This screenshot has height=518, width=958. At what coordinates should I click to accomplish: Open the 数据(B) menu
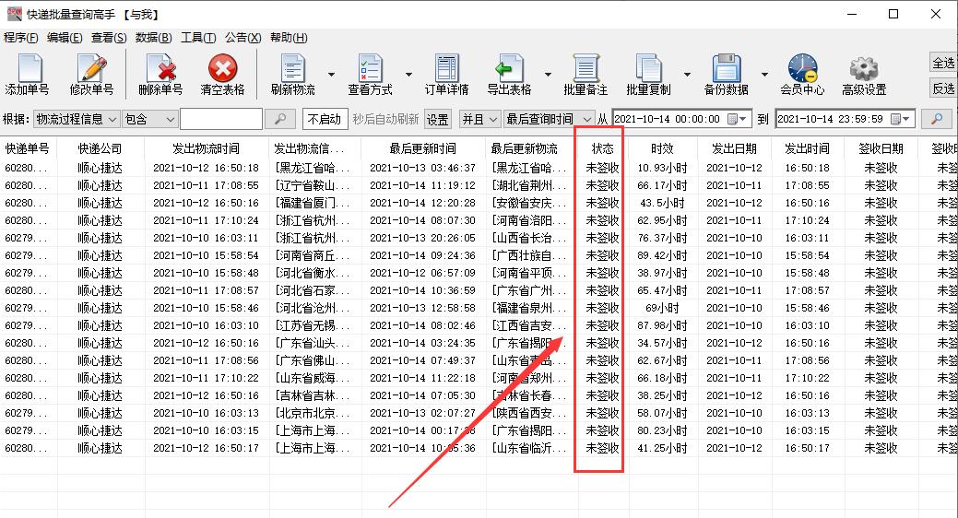click(x=153, y=37)
